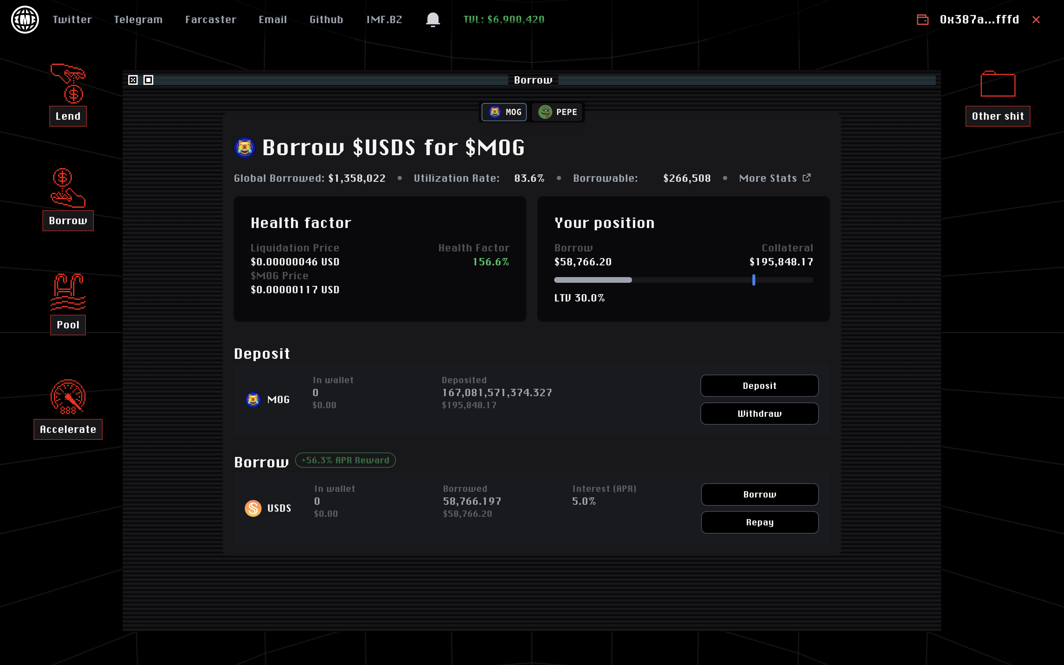The image size is (1064, 665).
Task: Open the Accelerate speedometer icon
Action: [68, 397]
